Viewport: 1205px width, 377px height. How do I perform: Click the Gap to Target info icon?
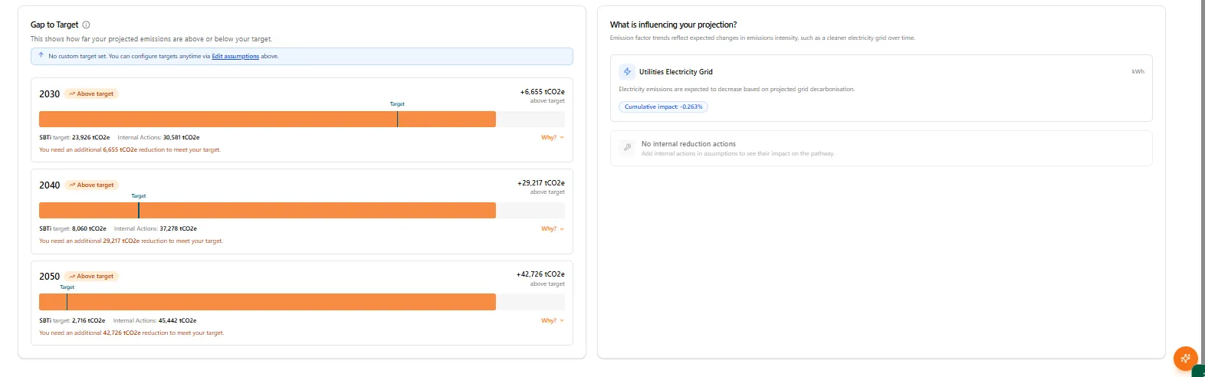pyautogui.click(x=86, y=25)
